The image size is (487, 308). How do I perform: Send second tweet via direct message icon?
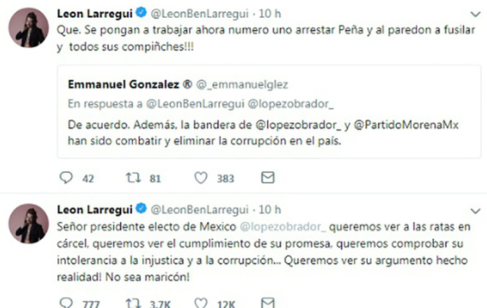pos(268,303)
